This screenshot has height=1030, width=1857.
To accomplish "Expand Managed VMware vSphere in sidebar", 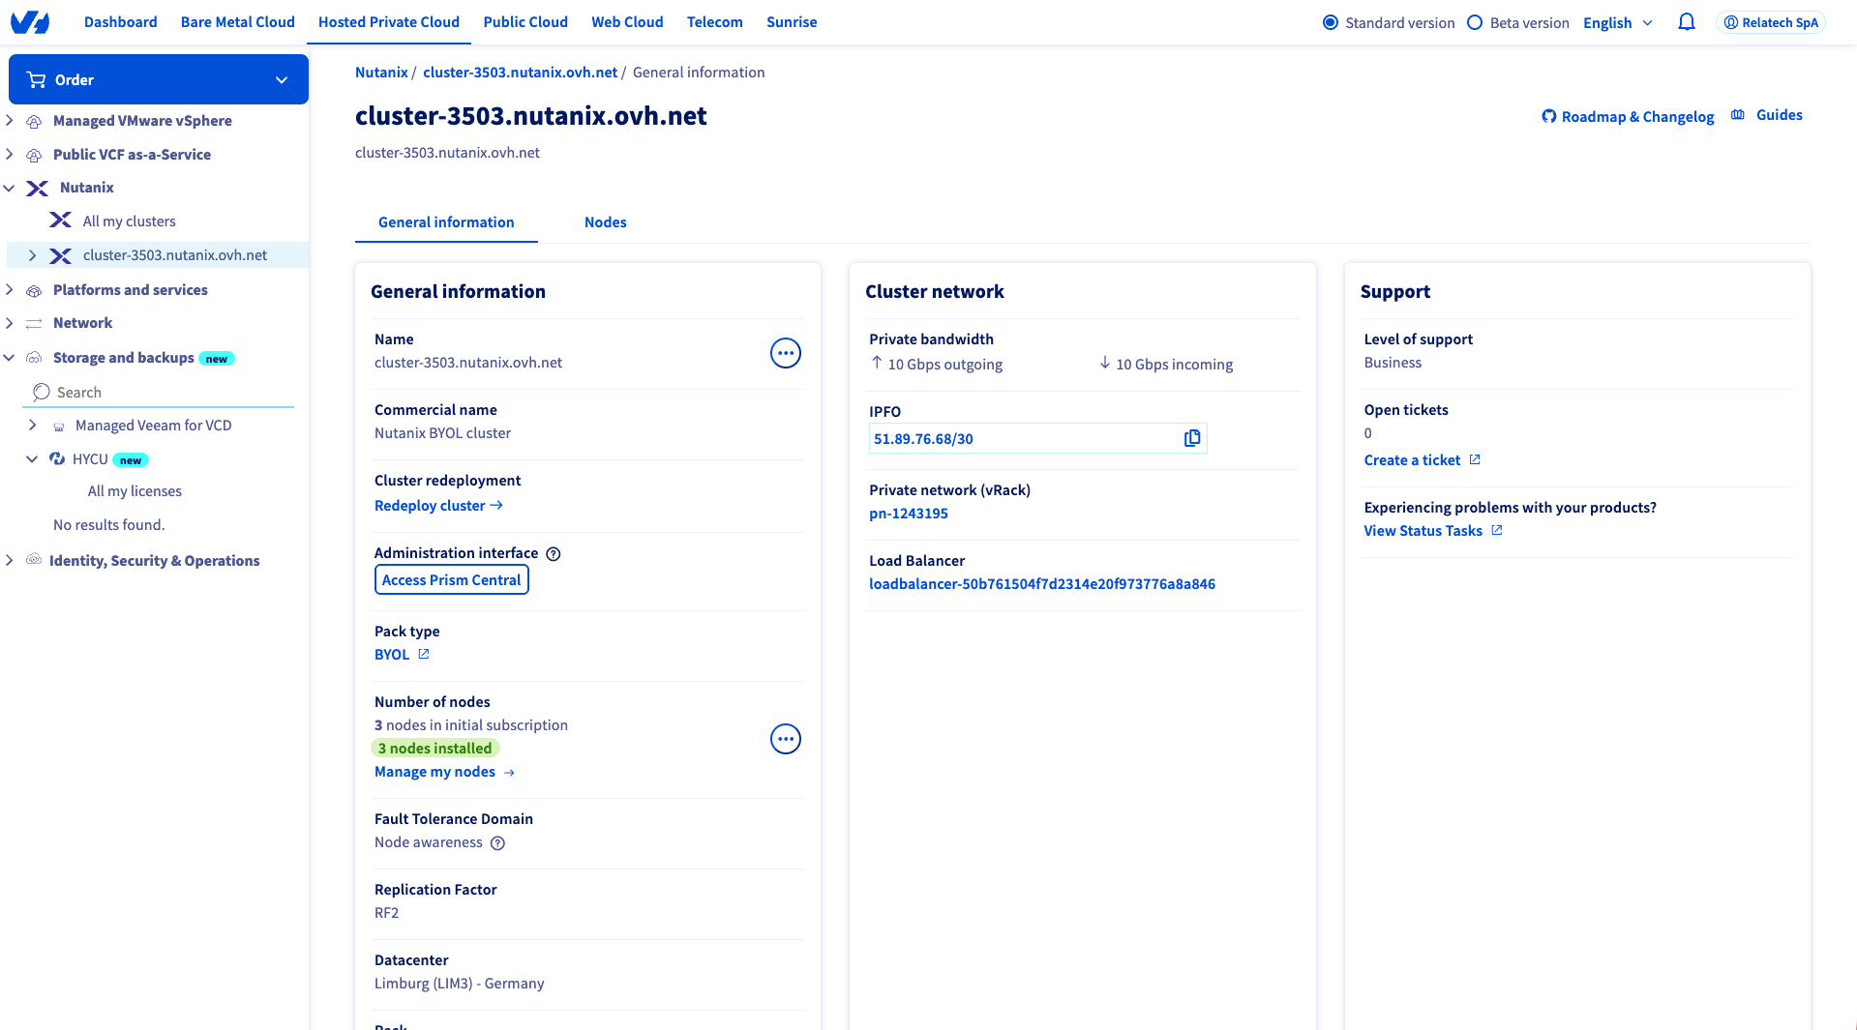I will click(x=10, y=121).
